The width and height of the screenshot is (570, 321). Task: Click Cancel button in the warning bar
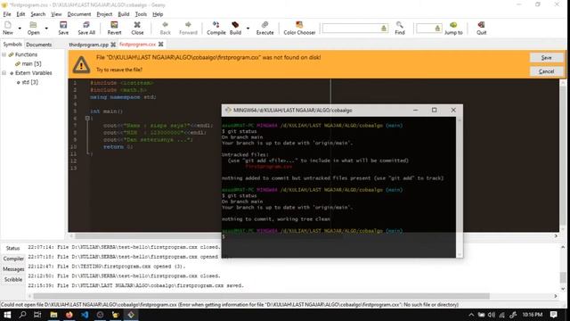tap(546, 71)
